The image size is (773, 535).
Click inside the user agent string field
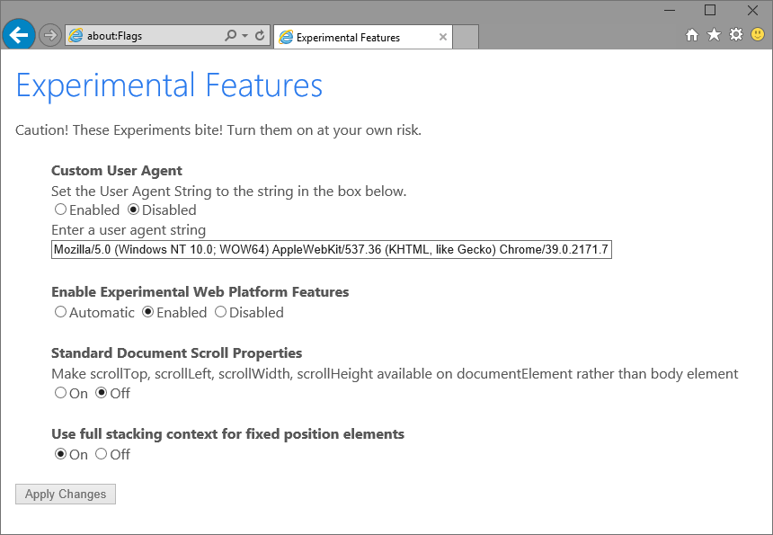[x=331, y=249]
